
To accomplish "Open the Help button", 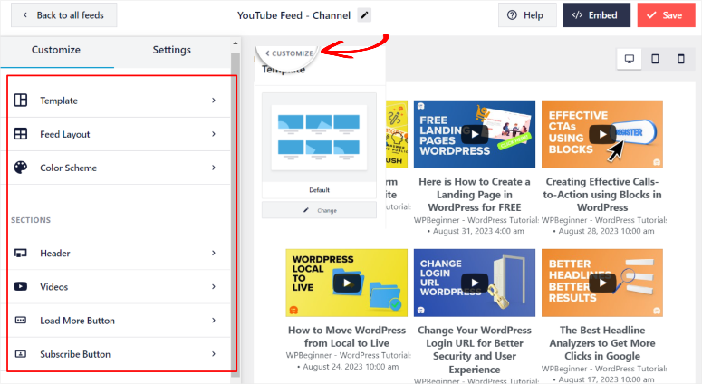I will click(x=527, y=15).
